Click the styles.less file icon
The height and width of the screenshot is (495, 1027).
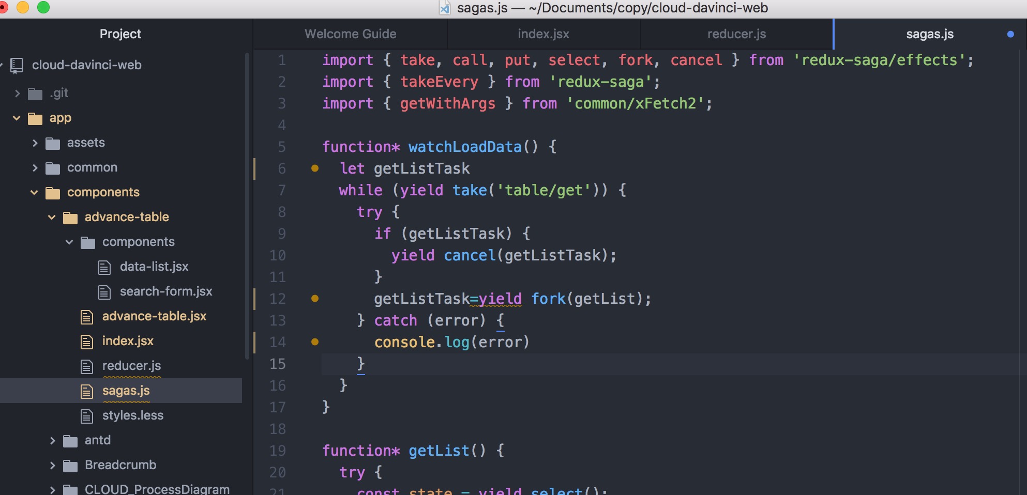(87, 416)
